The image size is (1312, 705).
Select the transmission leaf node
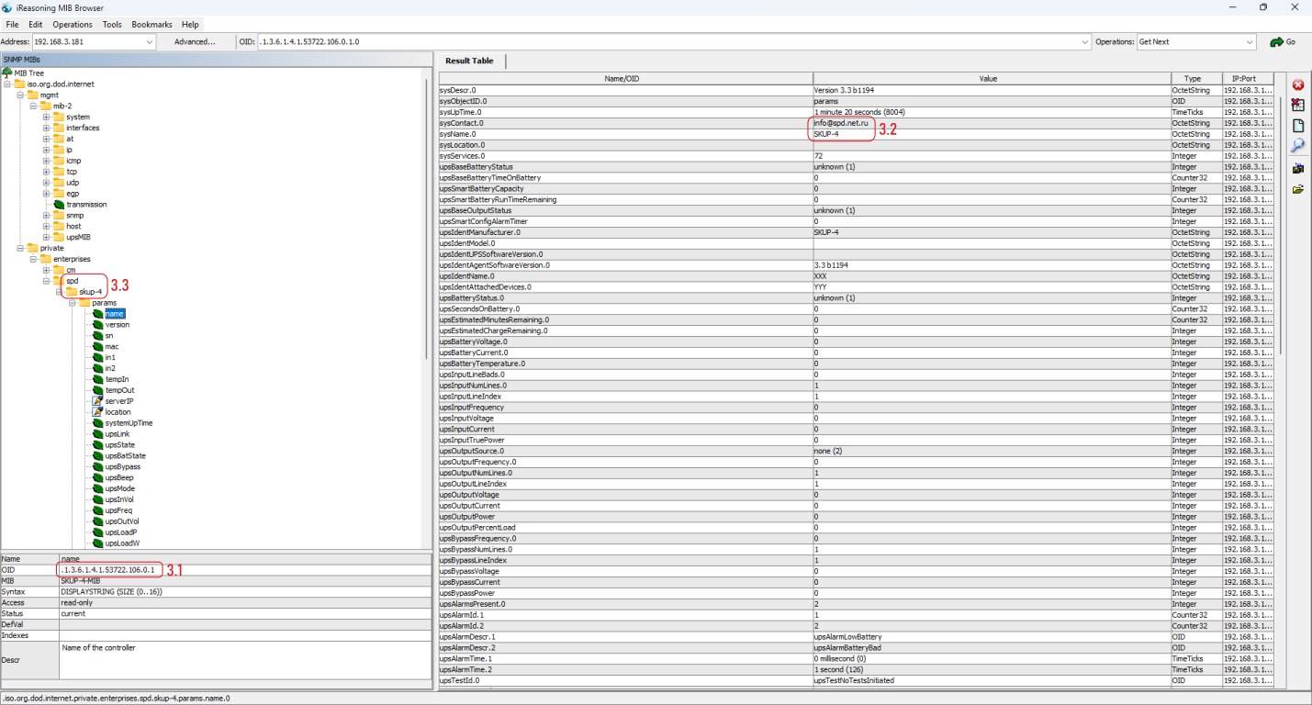86,205
